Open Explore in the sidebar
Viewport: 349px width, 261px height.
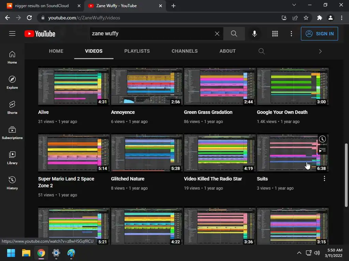pos(12,83)
